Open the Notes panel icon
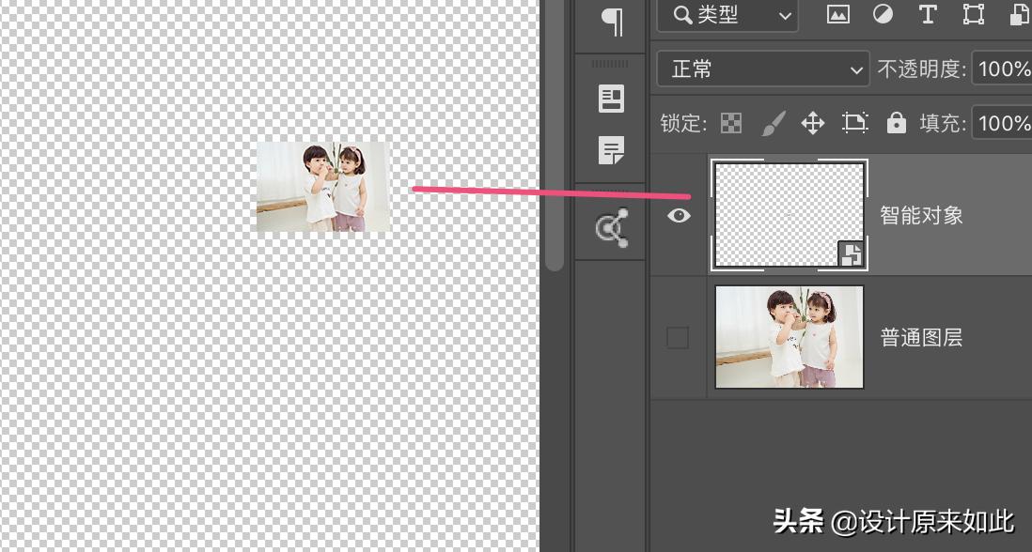Viewport: 1032px width, 552px height. point(611,150)
